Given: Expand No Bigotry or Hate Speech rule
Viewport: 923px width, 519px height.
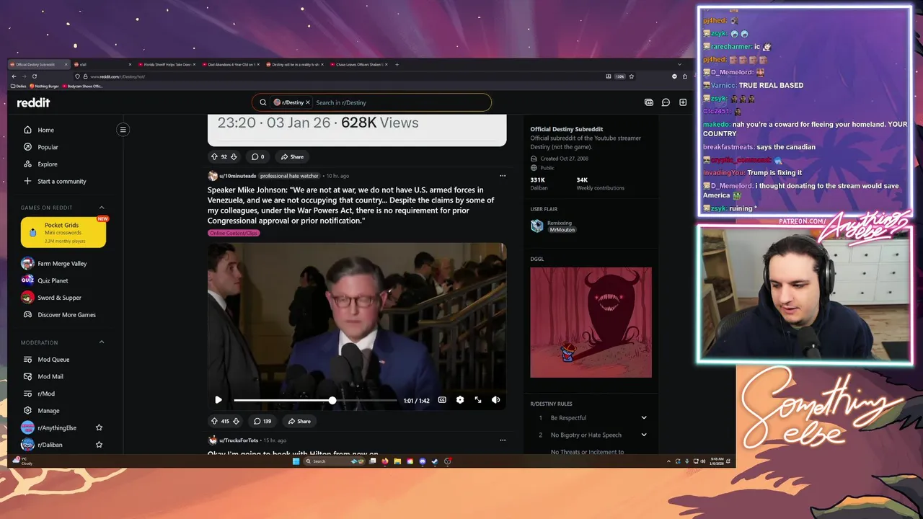Looking at the screenshot, I should (x=644, y=435).
